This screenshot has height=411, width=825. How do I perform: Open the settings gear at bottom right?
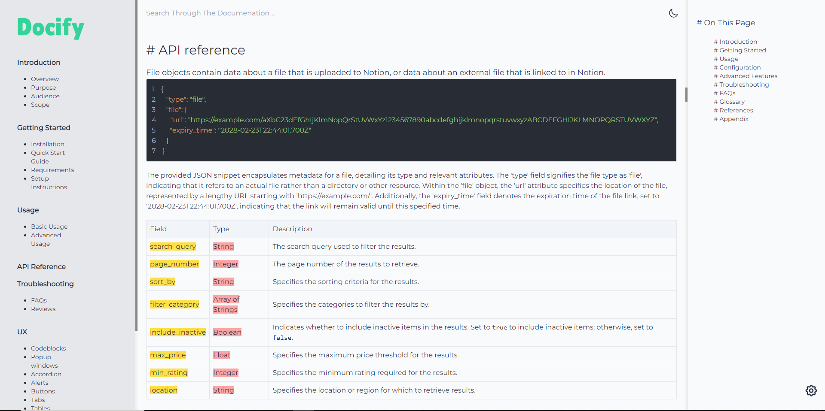pyautogui.click(x=811, y=391)
